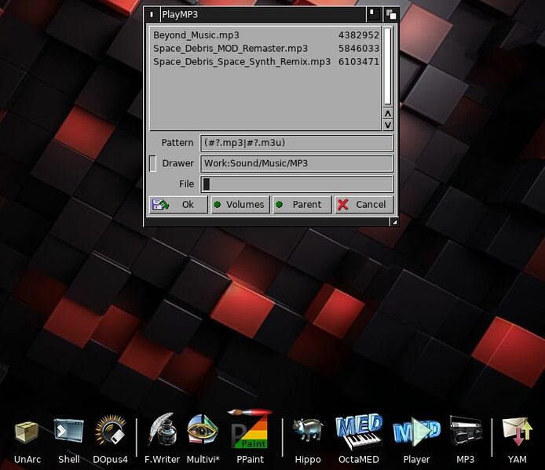
Task: Toggle the small box beside Drawer
Action: click(152, 163)
